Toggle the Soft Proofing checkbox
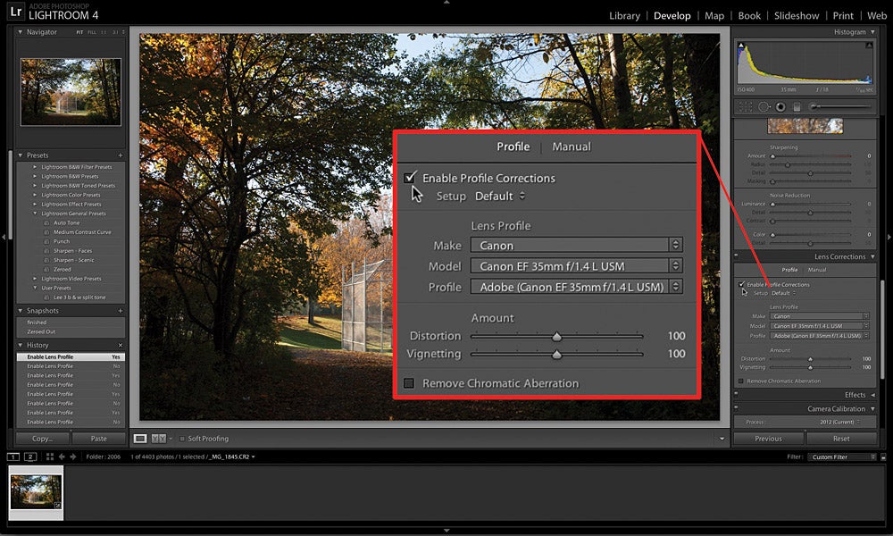The image size is (893, 536). pos(182,439)
